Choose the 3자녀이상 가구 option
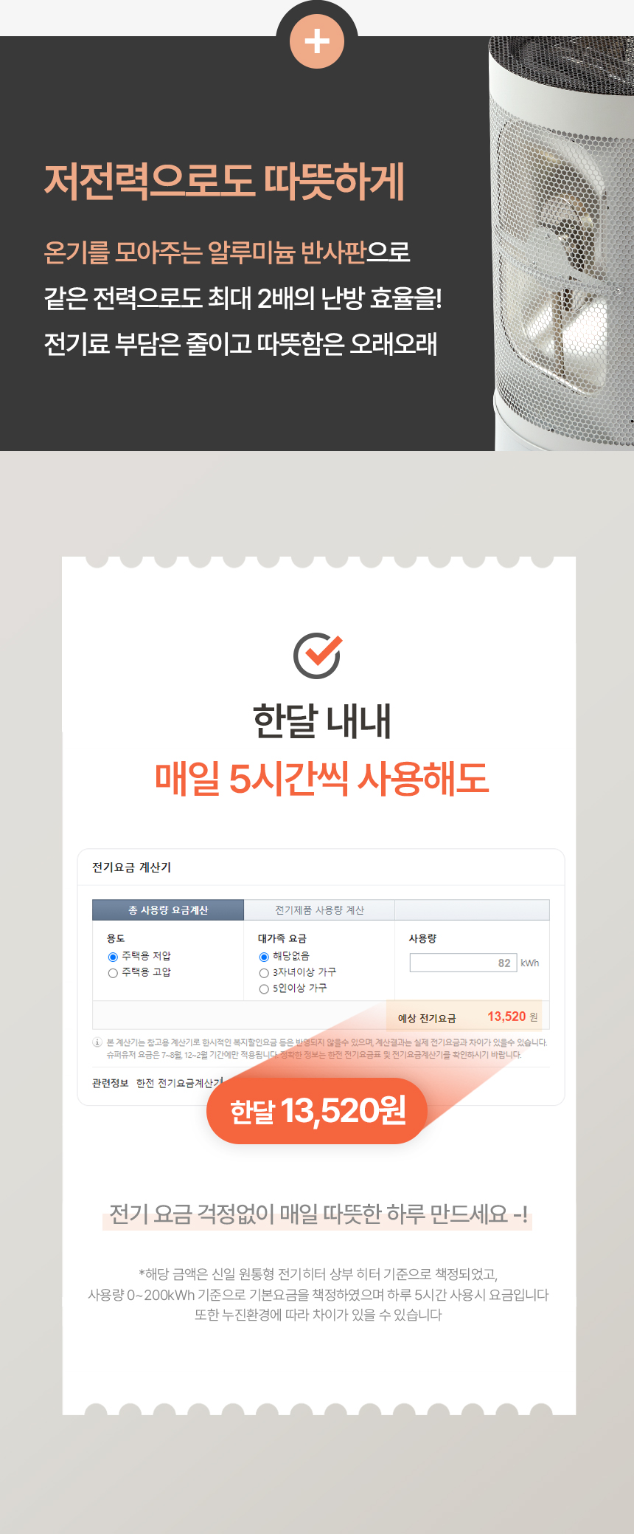The width and height of the screenshot is (634, 1534). 264,973
